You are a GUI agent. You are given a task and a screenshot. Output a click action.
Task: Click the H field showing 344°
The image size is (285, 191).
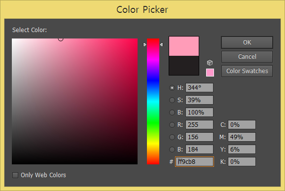pos(199,88)
